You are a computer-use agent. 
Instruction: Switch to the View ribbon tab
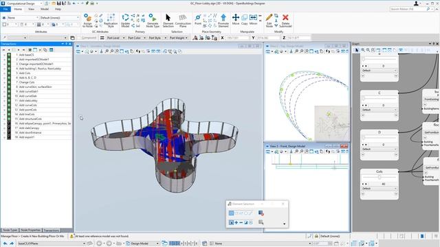[31, 9]
